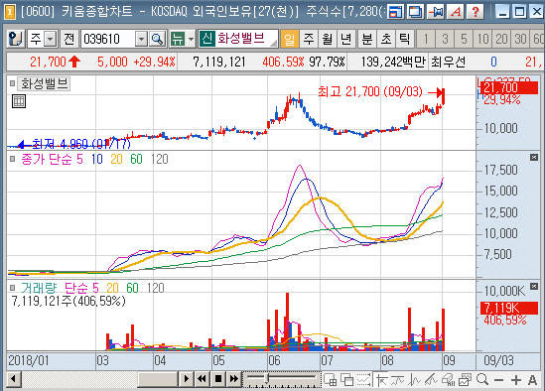Image resolution: width=545 pixels, height=391 pixels.
Task: Open help with the question mark icon
Action: point(476,12)
